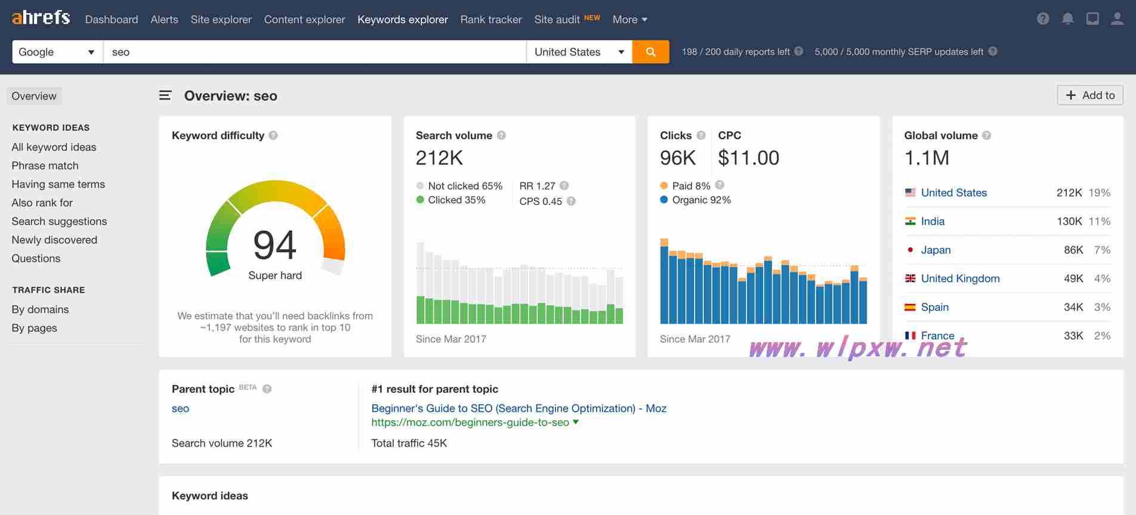Click help icon beside Paid 8%
The image size is (1136, 515).
coord(720,185)
